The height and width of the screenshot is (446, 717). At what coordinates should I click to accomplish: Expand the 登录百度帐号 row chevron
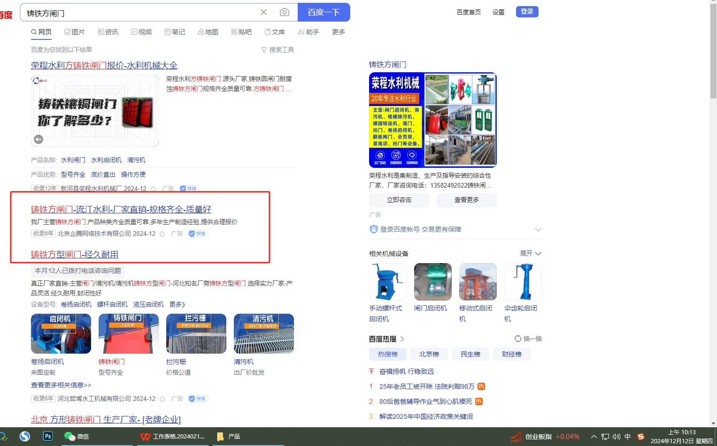pos(538,229)
